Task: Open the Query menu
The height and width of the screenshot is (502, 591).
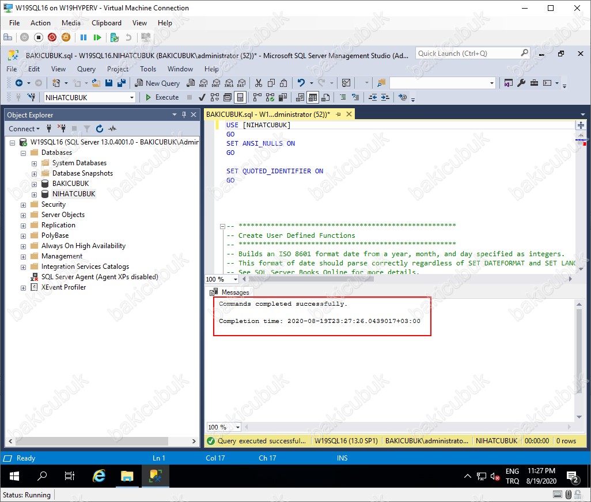Action: pyautogui.click(x=86, y=69)
